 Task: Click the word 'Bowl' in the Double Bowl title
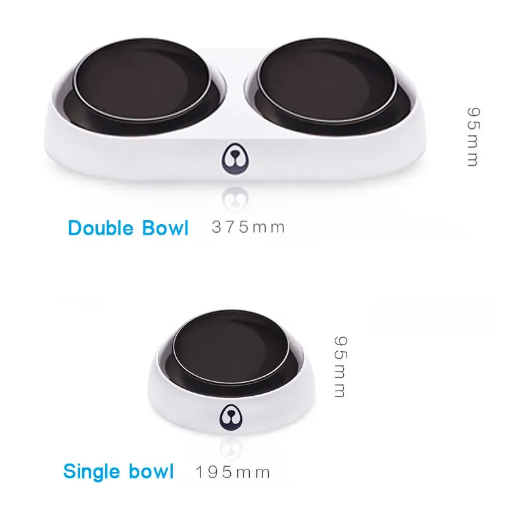165,228
